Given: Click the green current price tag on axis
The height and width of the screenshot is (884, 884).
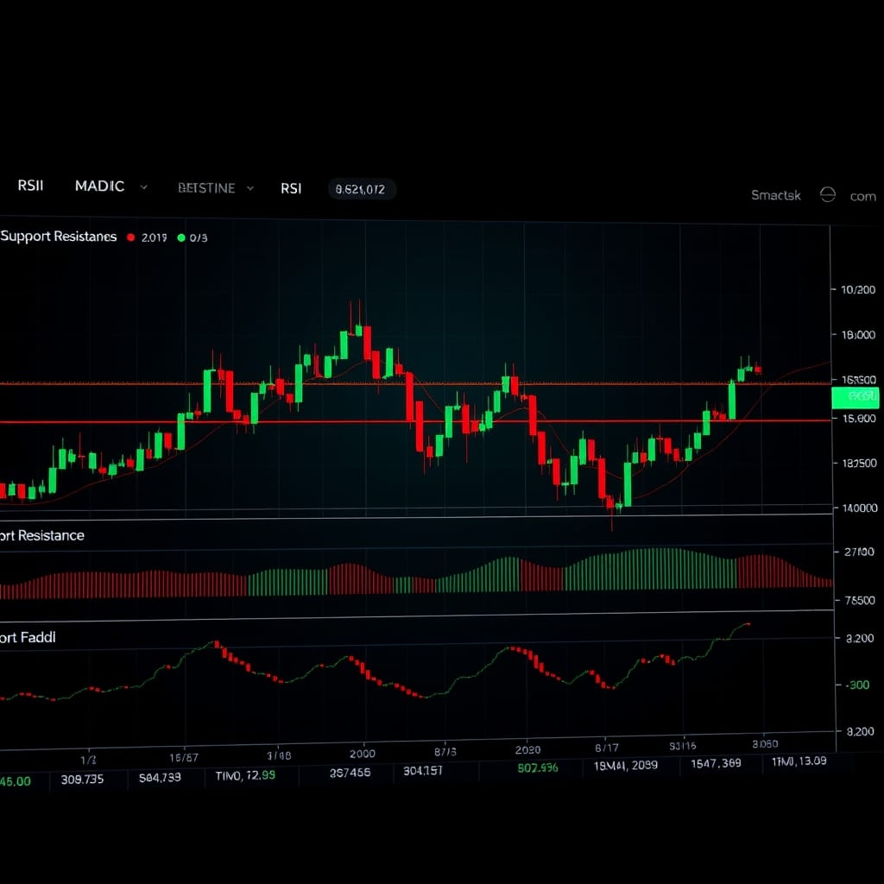Looking at the screenshot, I should click(x=856, y=397).
